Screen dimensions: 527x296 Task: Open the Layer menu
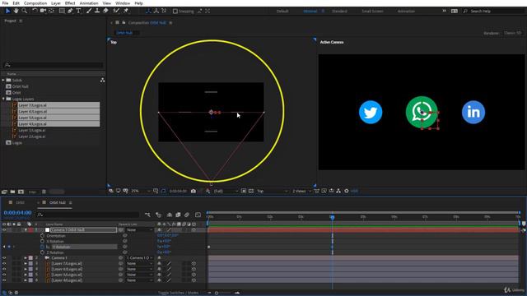[x=56, y=3]
